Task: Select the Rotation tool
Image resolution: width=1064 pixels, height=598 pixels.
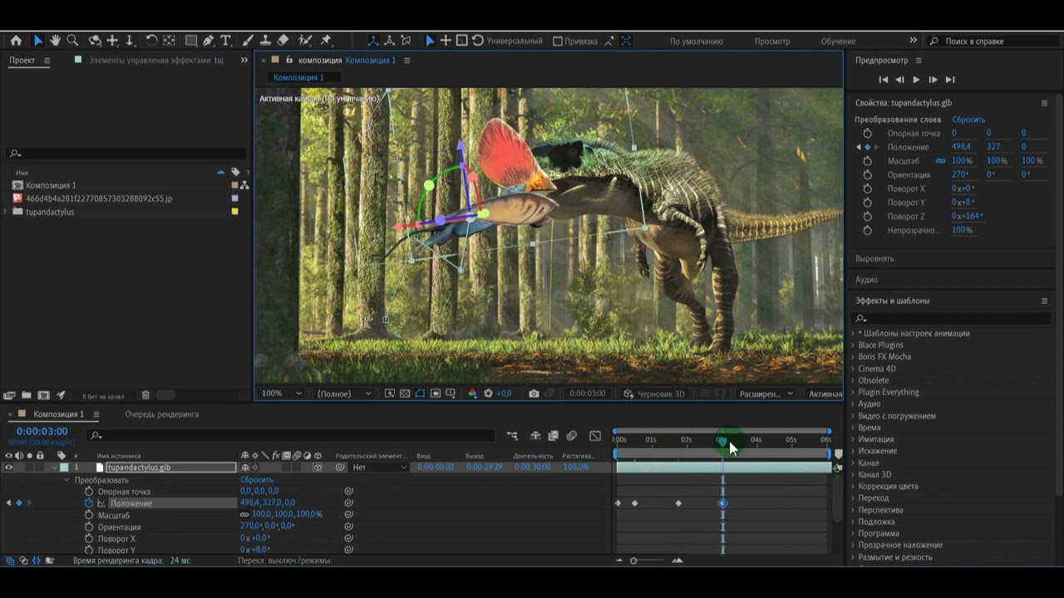Action: pyautogui.click(x=151, y=41)
